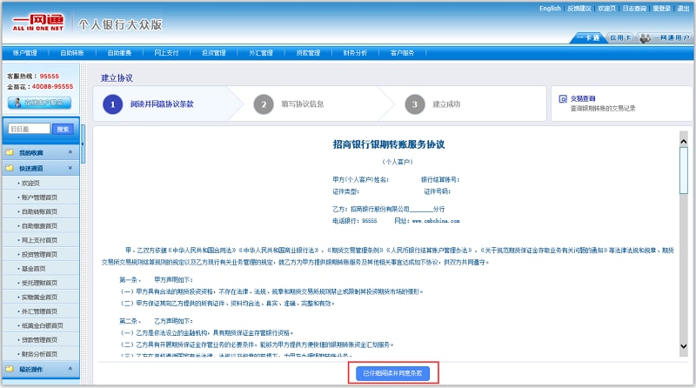Screen dimensions: 696x388
Task: Collapse the 快速通道 section chevron
Action: (x=70, y=168)
